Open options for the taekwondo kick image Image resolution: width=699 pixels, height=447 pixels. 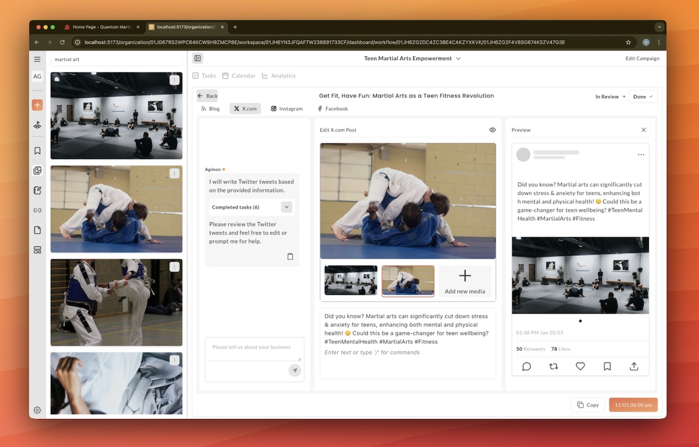[x=174, y=266]
